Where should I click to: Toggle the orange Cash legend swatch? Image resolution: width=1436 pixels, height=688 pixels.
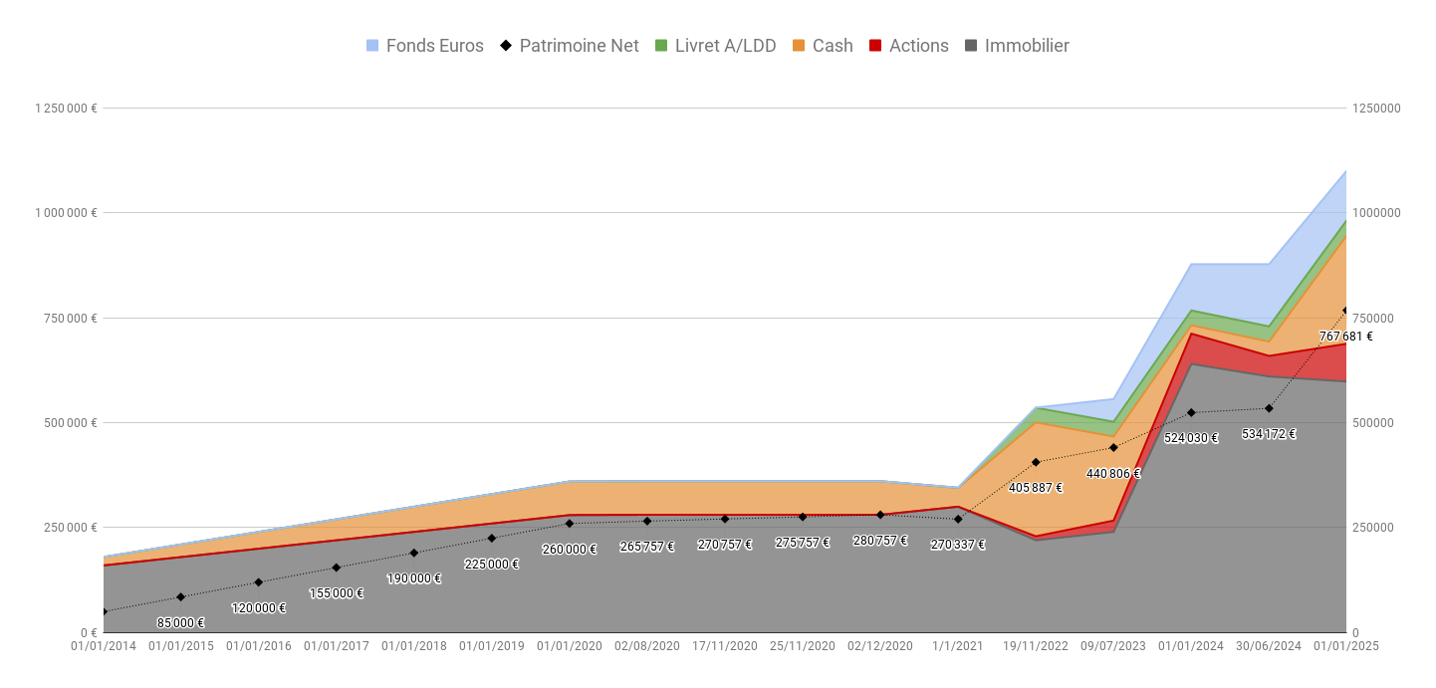tap(799, 46)
